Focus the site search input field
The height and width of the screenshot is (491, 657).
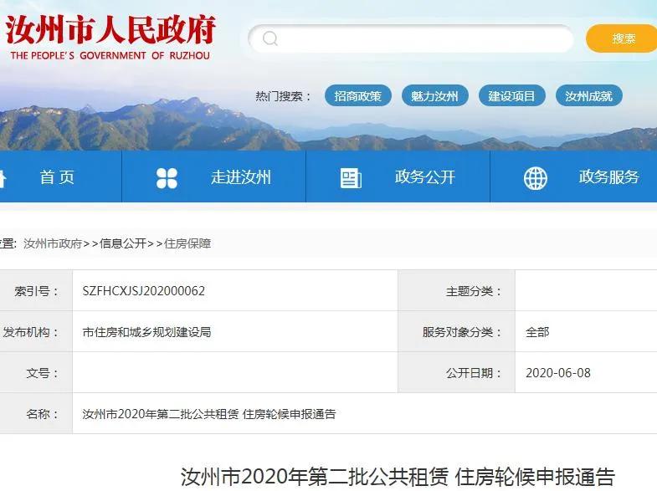pyautogui.click(x=411, y=38)
